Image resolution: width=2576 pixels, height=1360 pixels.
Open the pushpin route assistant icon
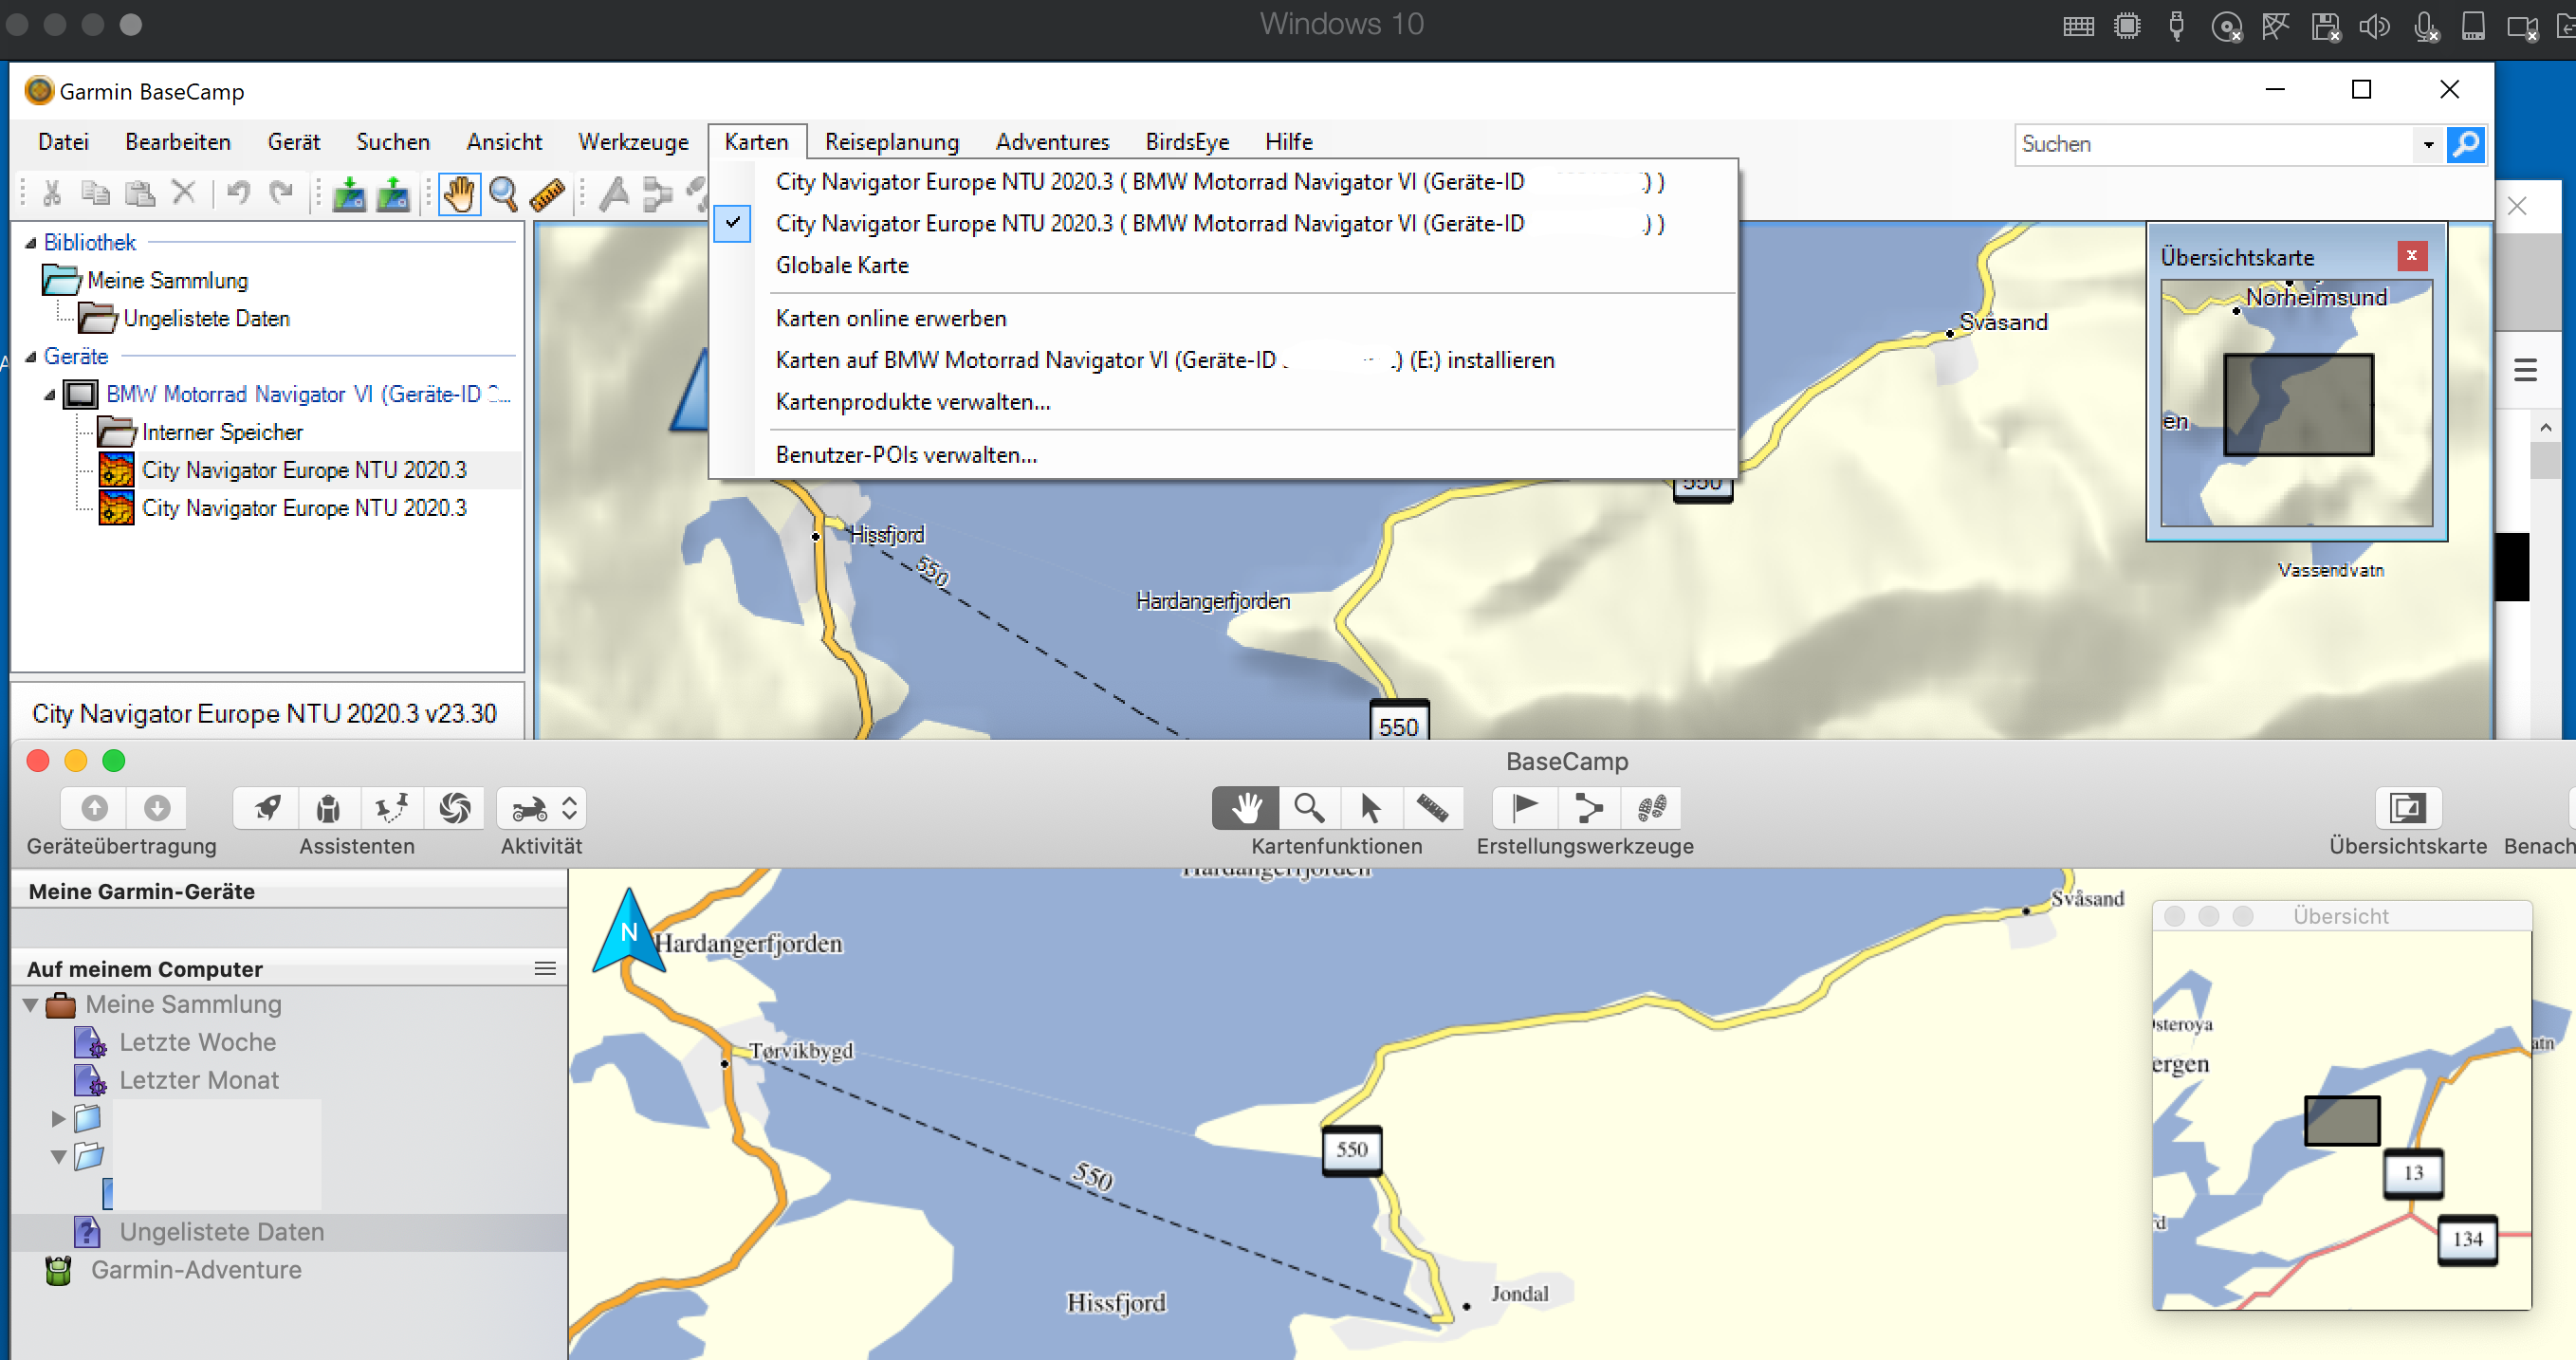point(391,807)
